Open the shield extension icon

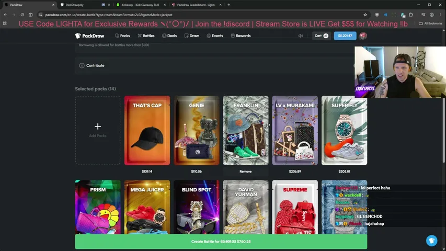377,15
